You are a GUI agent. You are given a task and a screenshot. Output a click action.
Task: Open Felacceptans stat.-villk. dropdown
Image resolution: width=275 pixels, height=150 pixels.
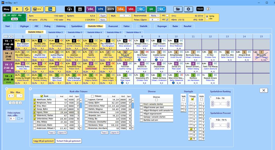pos(12,119)
